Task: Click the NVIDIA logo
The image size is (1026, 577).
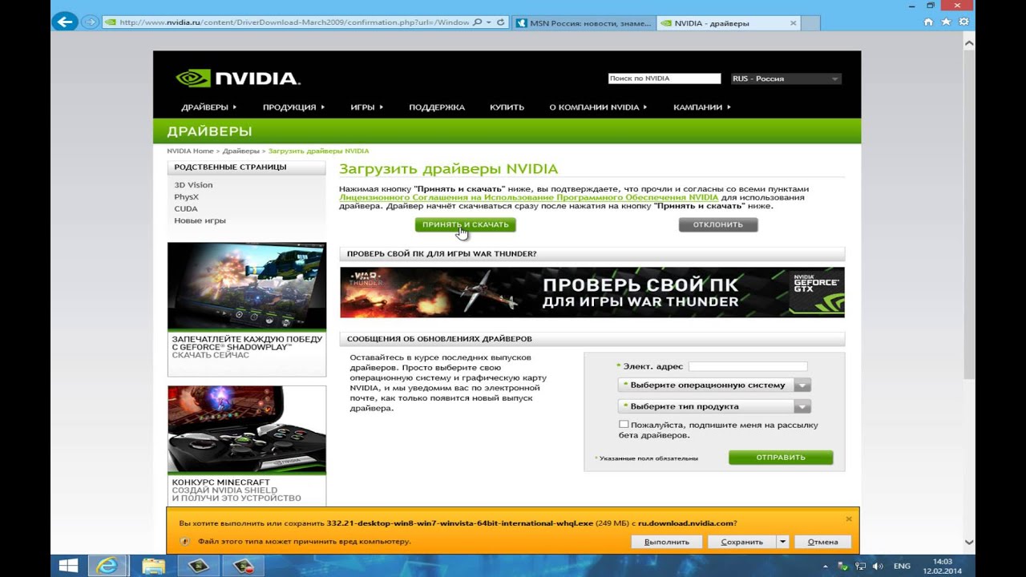Action: click(238, 79)
